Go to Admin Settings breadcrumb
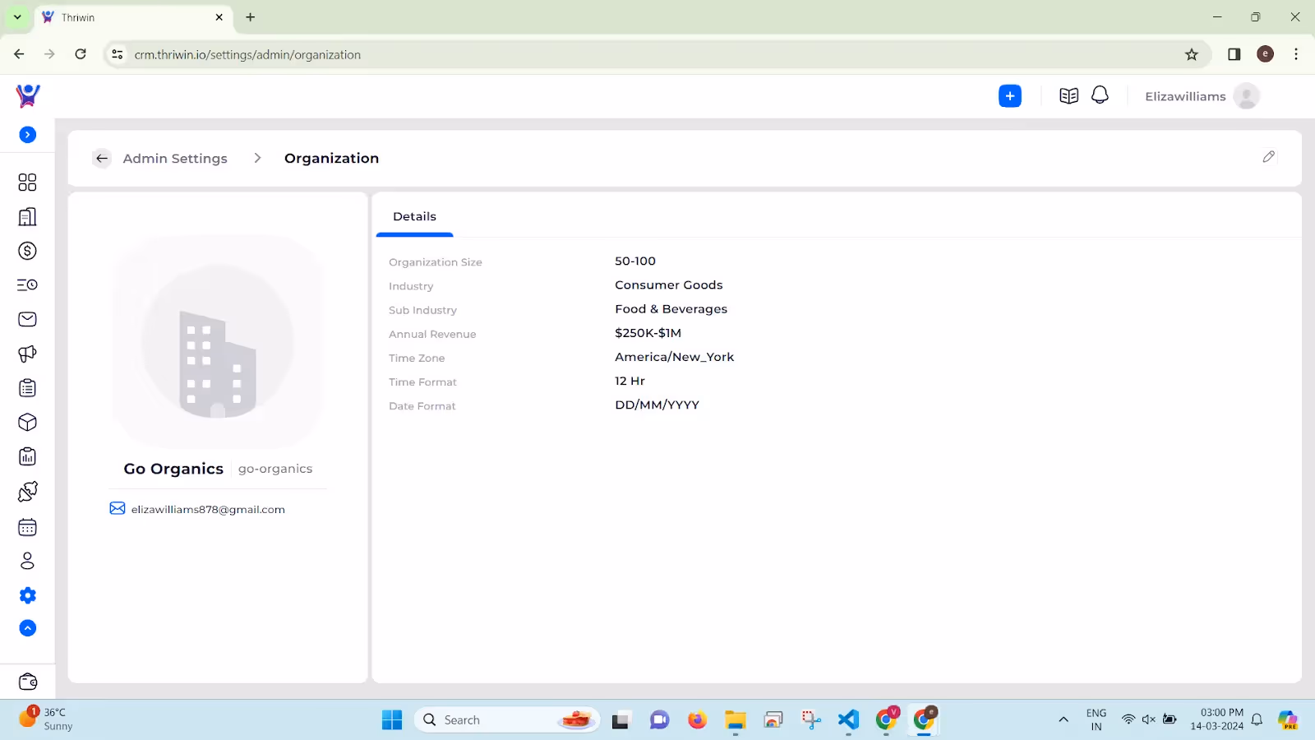1315x740 pixels. click(175, 158)
